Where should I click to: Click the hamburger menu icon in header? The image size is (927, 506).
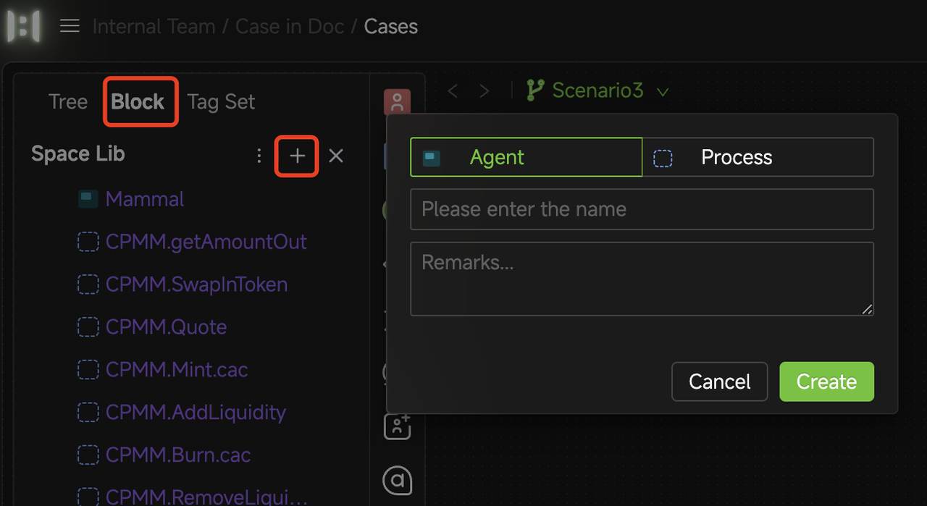point(70,26)
